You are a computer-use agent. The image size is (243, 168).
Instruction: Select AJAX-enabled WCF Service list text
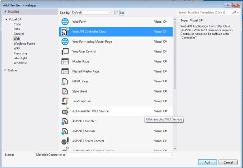pyautogui.click(x=90, y=111)
